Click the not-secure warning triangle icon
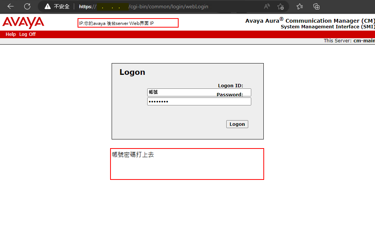Image resolution: width=375 pixels, height=246 pixels. click(x=48, y=6)
